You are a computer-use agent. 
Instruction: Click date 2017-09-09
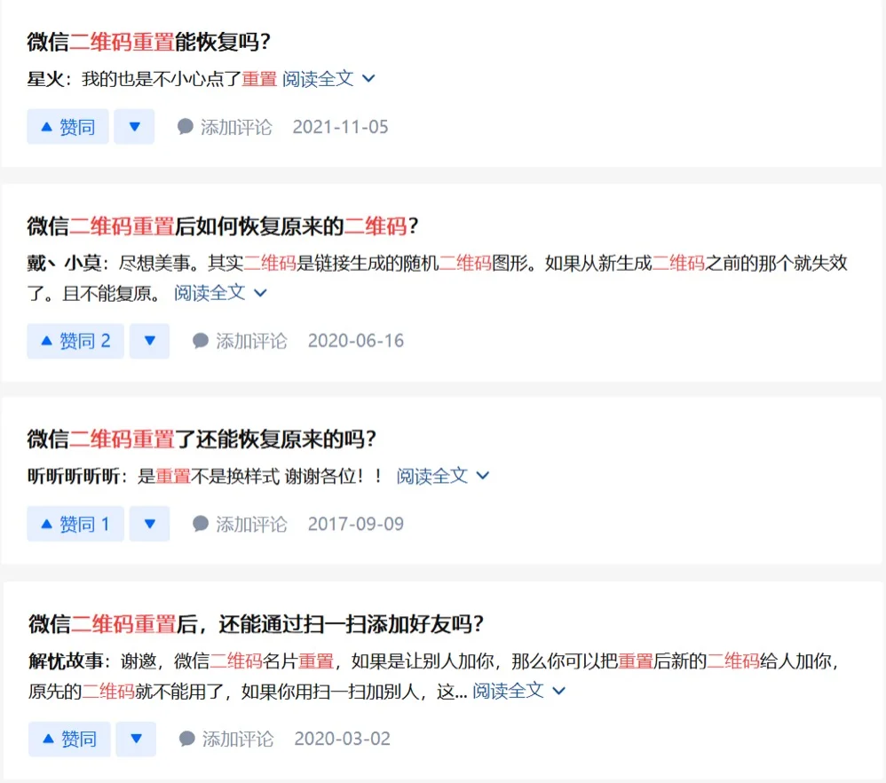[x=355, y=524]
